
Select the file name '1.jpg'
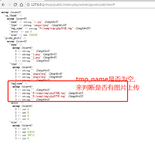point(37,22)
